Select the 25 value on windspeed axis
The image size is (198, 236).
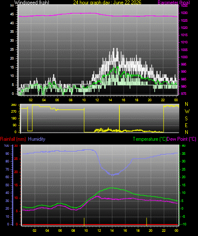pyautogui.click(x=12, y=49)
